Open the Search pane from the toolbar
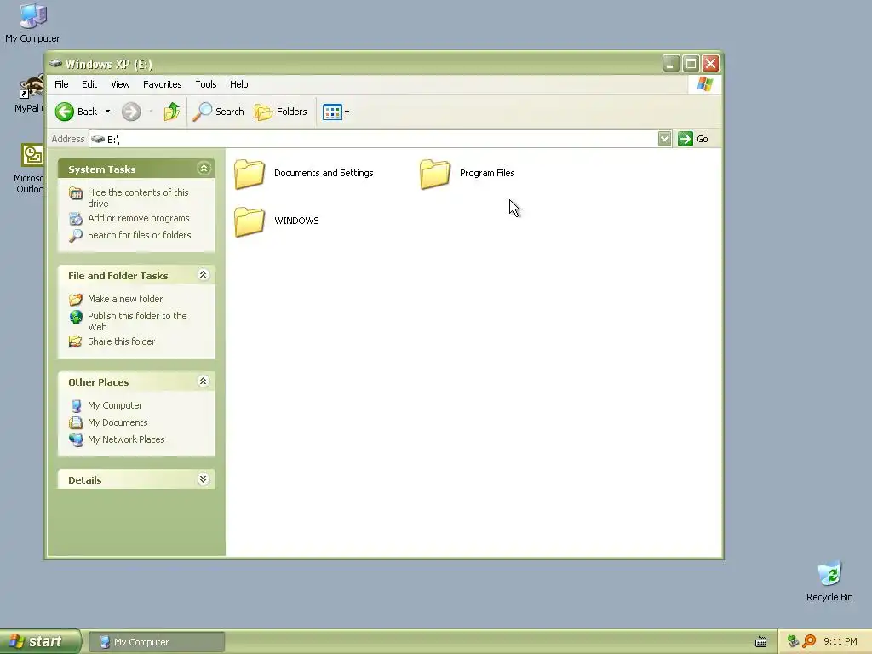The height and width of the screenshot is (654, 872). point(219,112)
